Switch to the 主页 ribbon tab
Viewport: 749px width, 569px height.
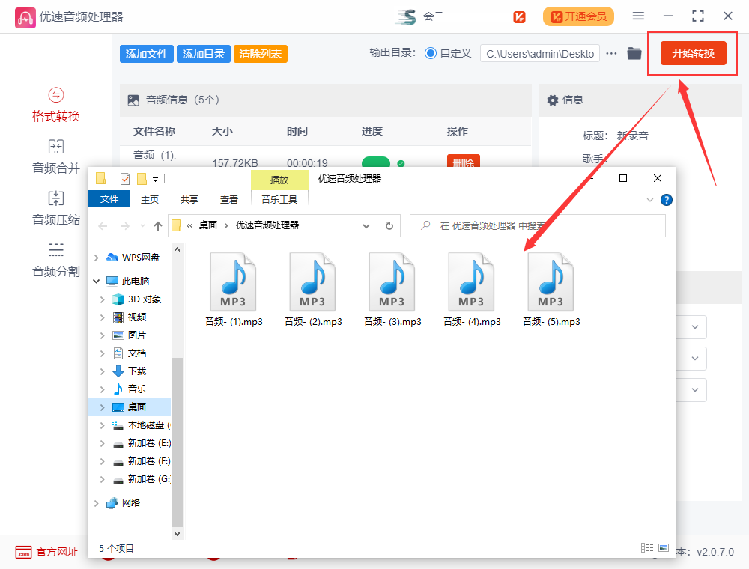pyautogui.click(x=150, y=200)
